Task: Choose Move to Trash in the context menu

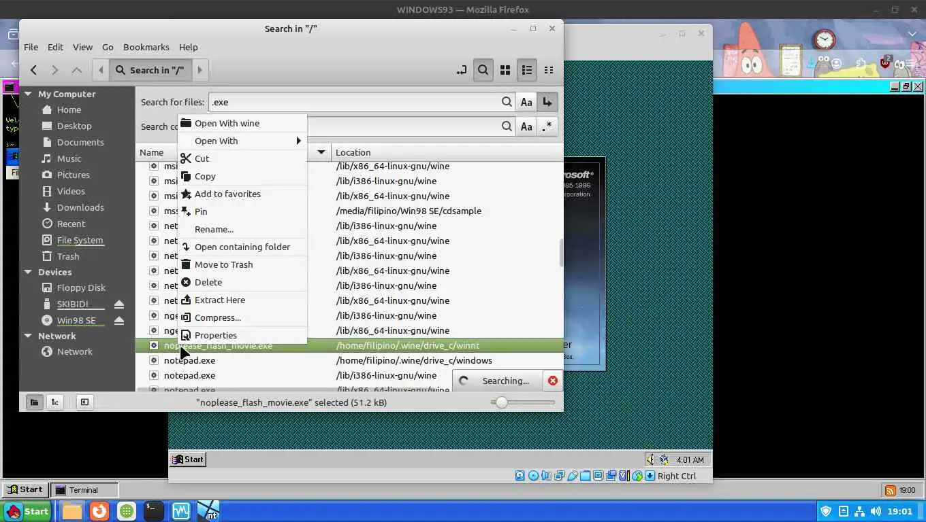Action: pos(242,264)
